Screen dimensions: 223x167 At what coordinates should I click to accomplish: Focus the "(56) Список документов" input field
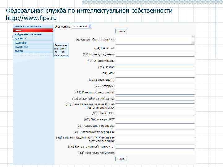pos(155,139)
